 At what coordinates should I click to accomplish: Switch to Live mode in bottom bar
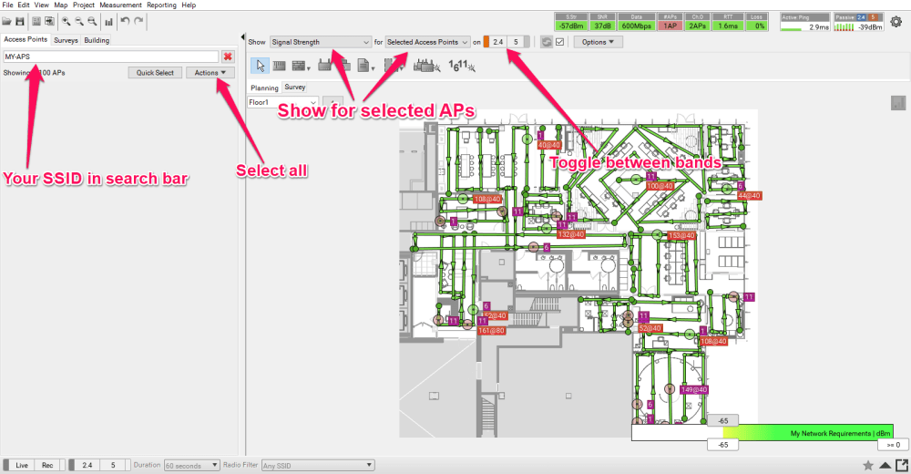(x=22, y=465)
